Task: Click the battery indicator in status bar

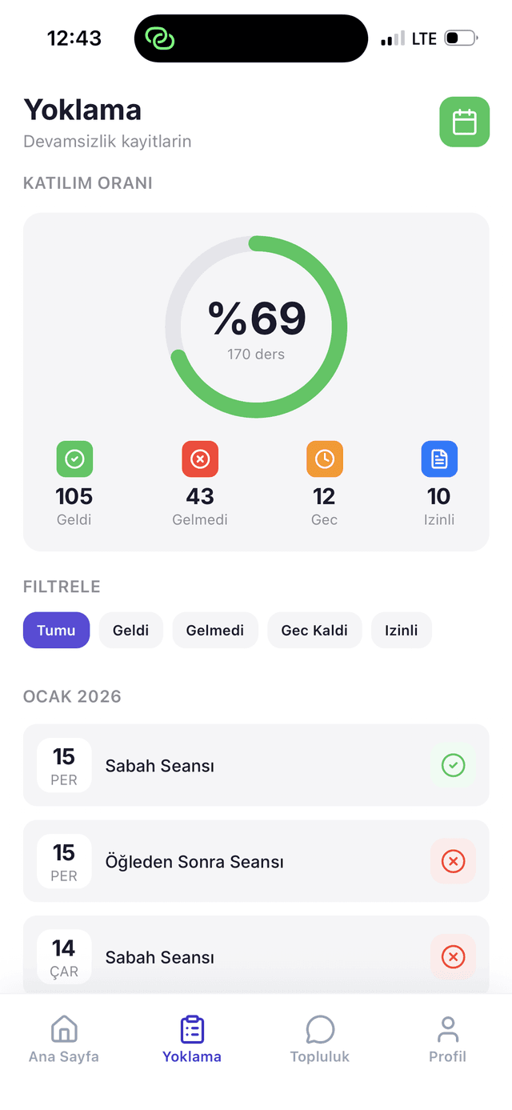Action: [458, 38]
